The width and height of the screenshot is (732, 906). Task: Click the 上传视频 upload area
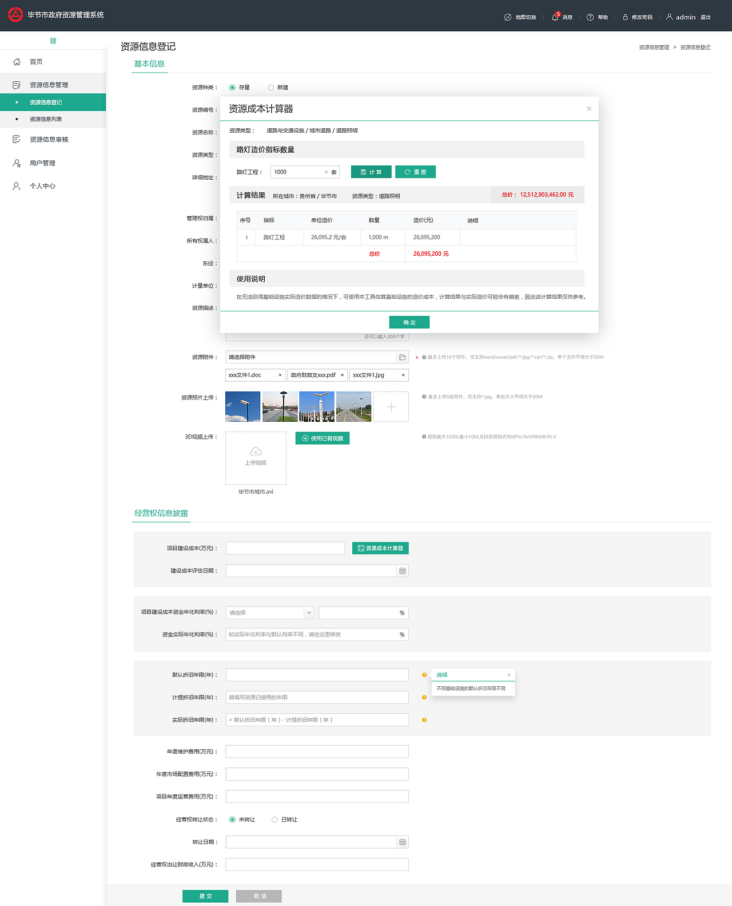pyautogui.click(x=256, y=458)
